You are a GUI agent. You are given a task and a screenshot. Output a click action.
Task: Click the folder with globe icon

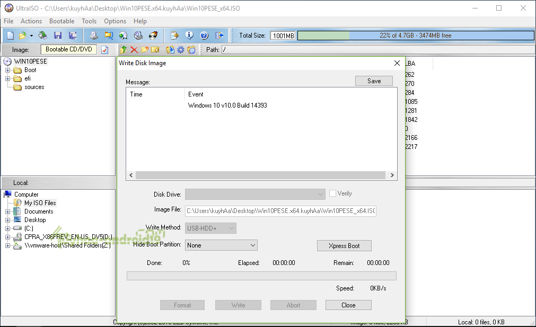191,50
